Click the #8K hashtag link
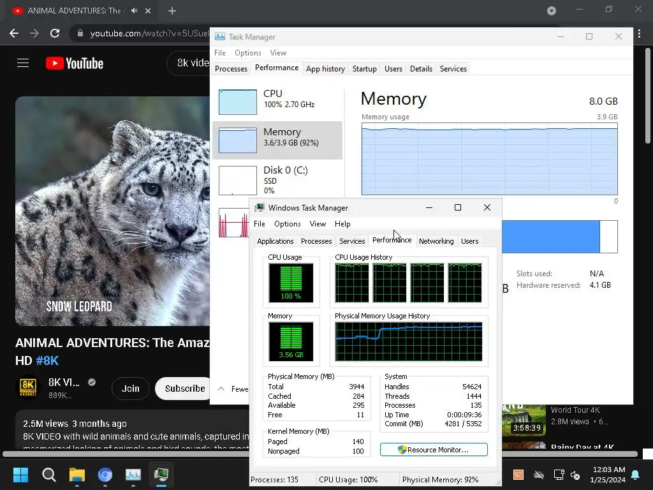 (47, 360)
